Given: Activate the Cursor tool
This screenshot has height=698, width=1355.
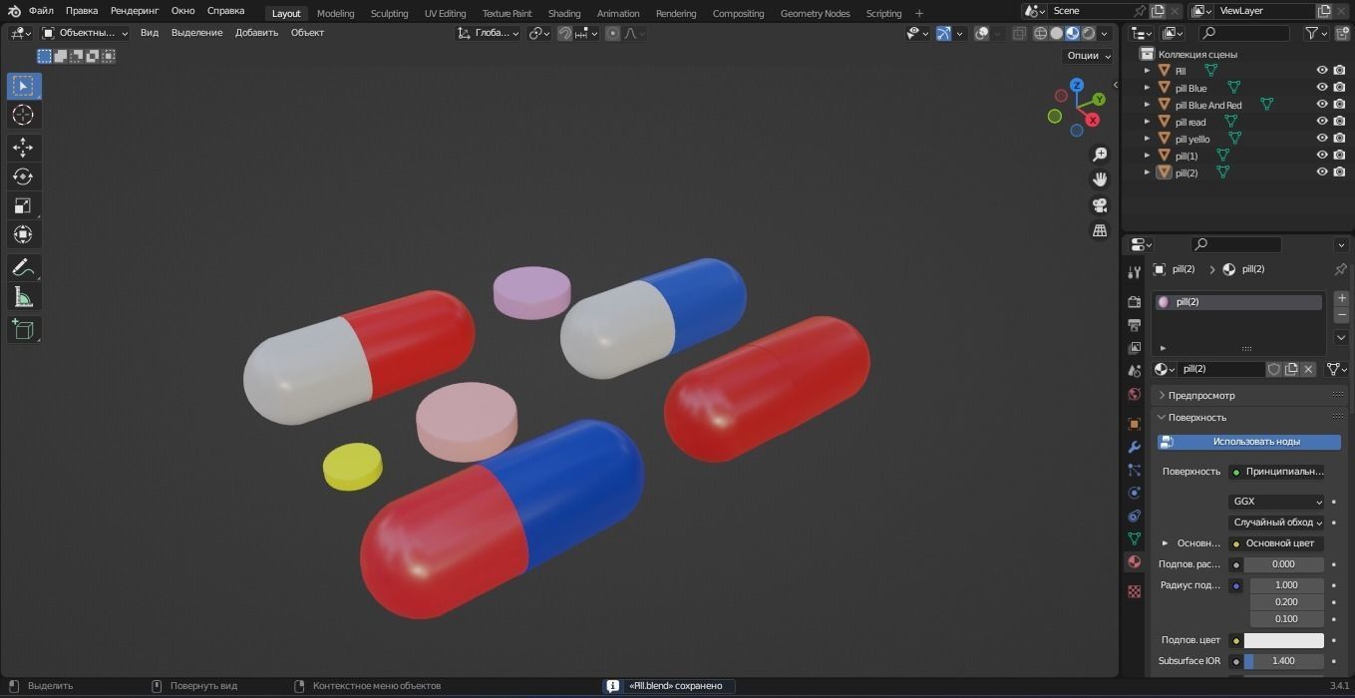Looking at the screenshot, I should pyautogui.click(x=23, y=115).
